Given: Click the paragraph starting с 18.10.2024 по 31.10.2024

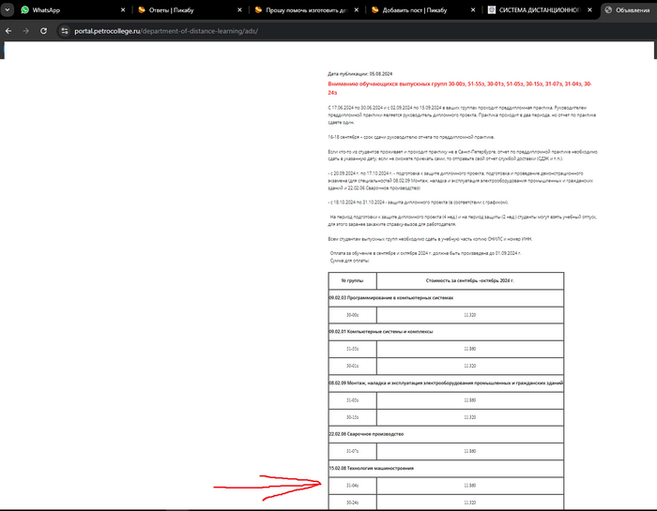Looking at the screenshot, I should [x=419, y=203].
